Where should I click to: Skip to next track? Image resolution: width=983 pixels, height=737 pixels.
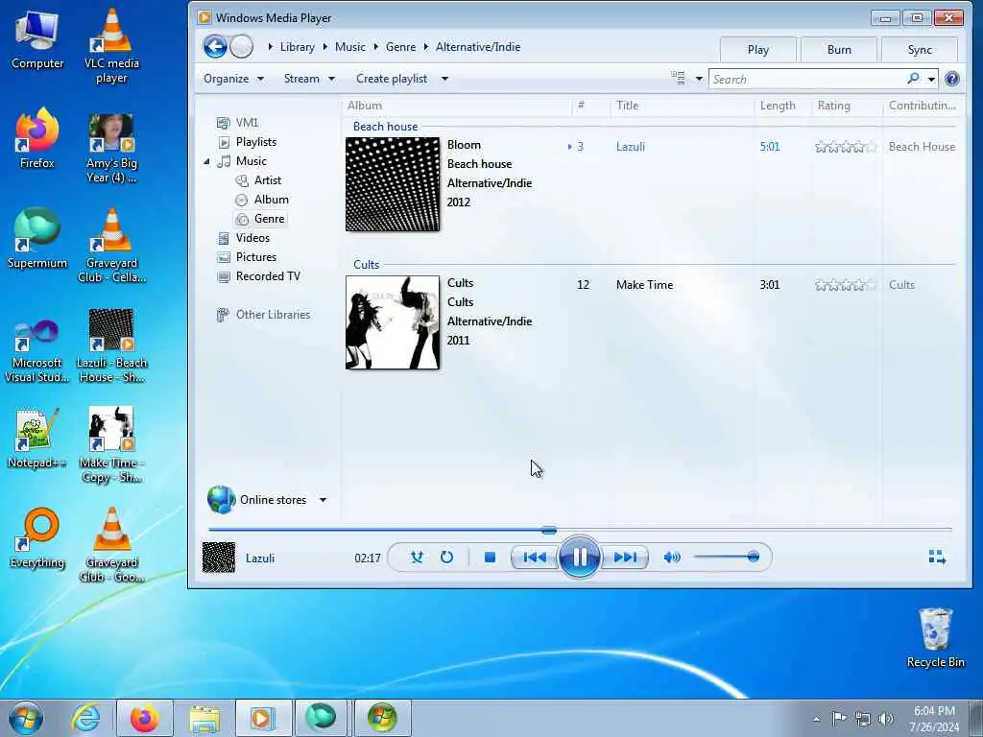(625, 558)
